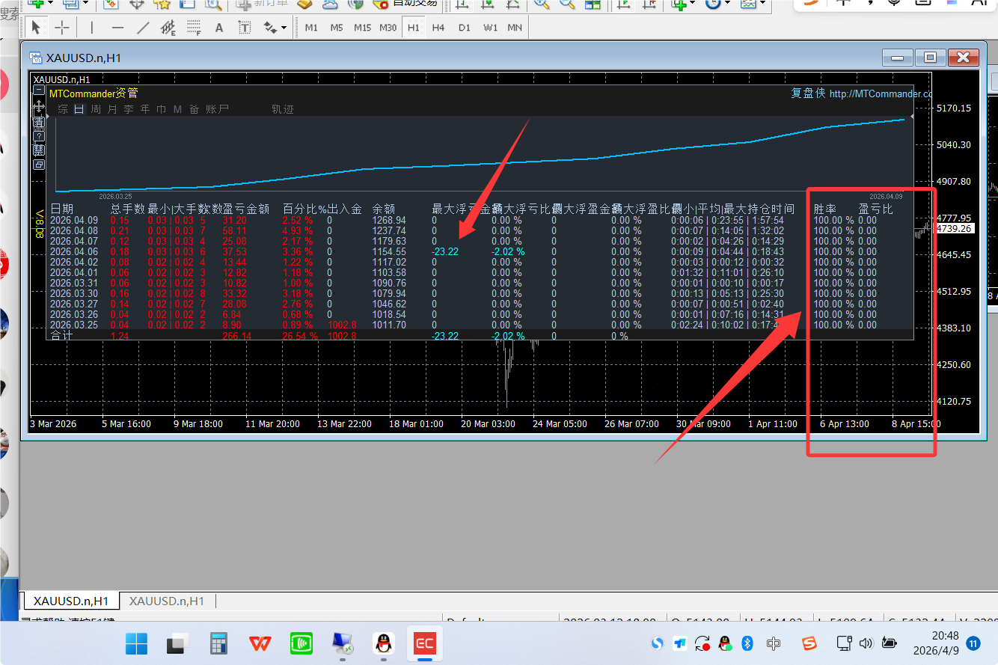
Task: Open the Windows Start menu
Action: (x=137, y=643)
